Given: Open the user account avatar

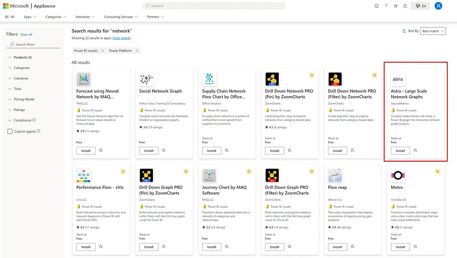Looking at the screenshot, I should pos(438,6).
